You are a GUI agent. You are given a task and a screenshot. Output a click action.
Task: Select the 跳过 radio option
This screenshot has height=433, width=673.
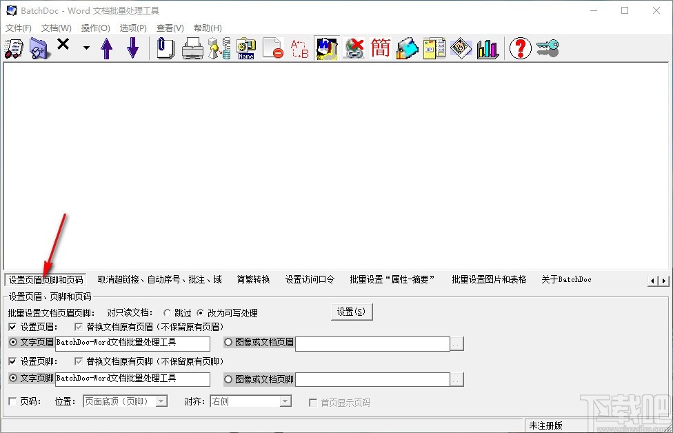tap(166, 312)
